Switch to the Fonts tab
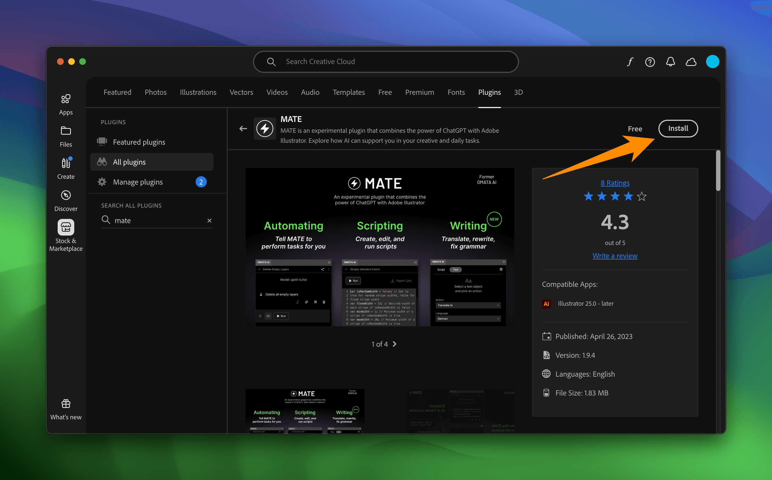This screenshot has height=480, width=772. point(456,92)
